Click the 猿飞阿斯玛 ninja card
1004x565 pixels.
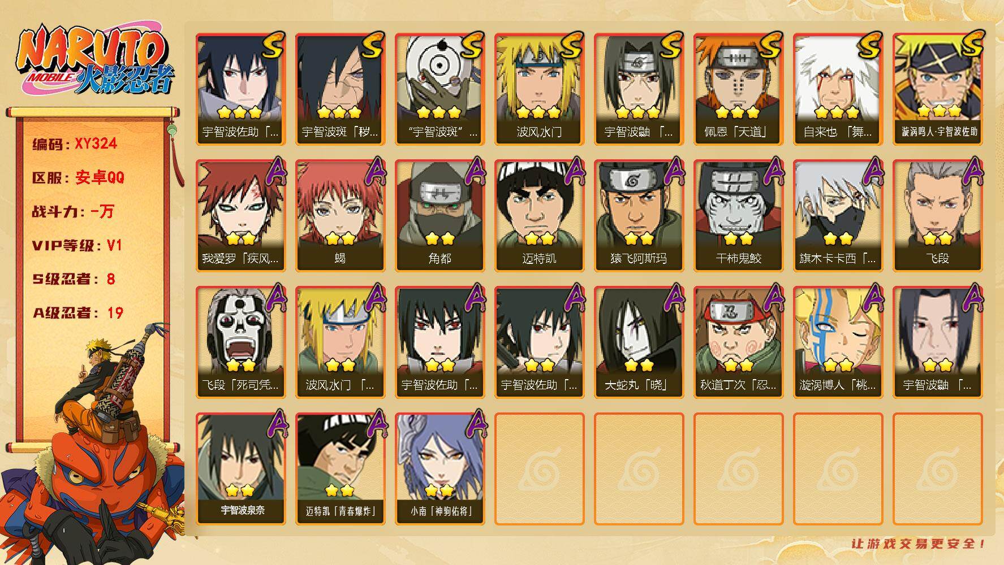(639, 216)
